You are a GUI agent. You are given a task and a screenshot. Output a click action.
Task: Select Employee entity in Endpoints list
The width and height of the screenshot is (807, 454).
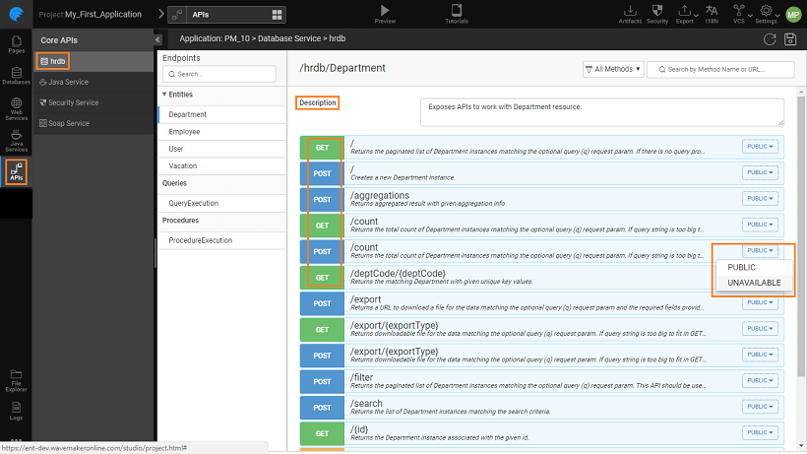click(x=185, y=131)
